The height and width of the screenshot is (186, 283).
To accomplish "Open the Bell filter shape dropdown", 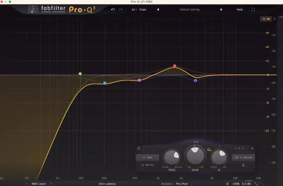I will 148,157.
